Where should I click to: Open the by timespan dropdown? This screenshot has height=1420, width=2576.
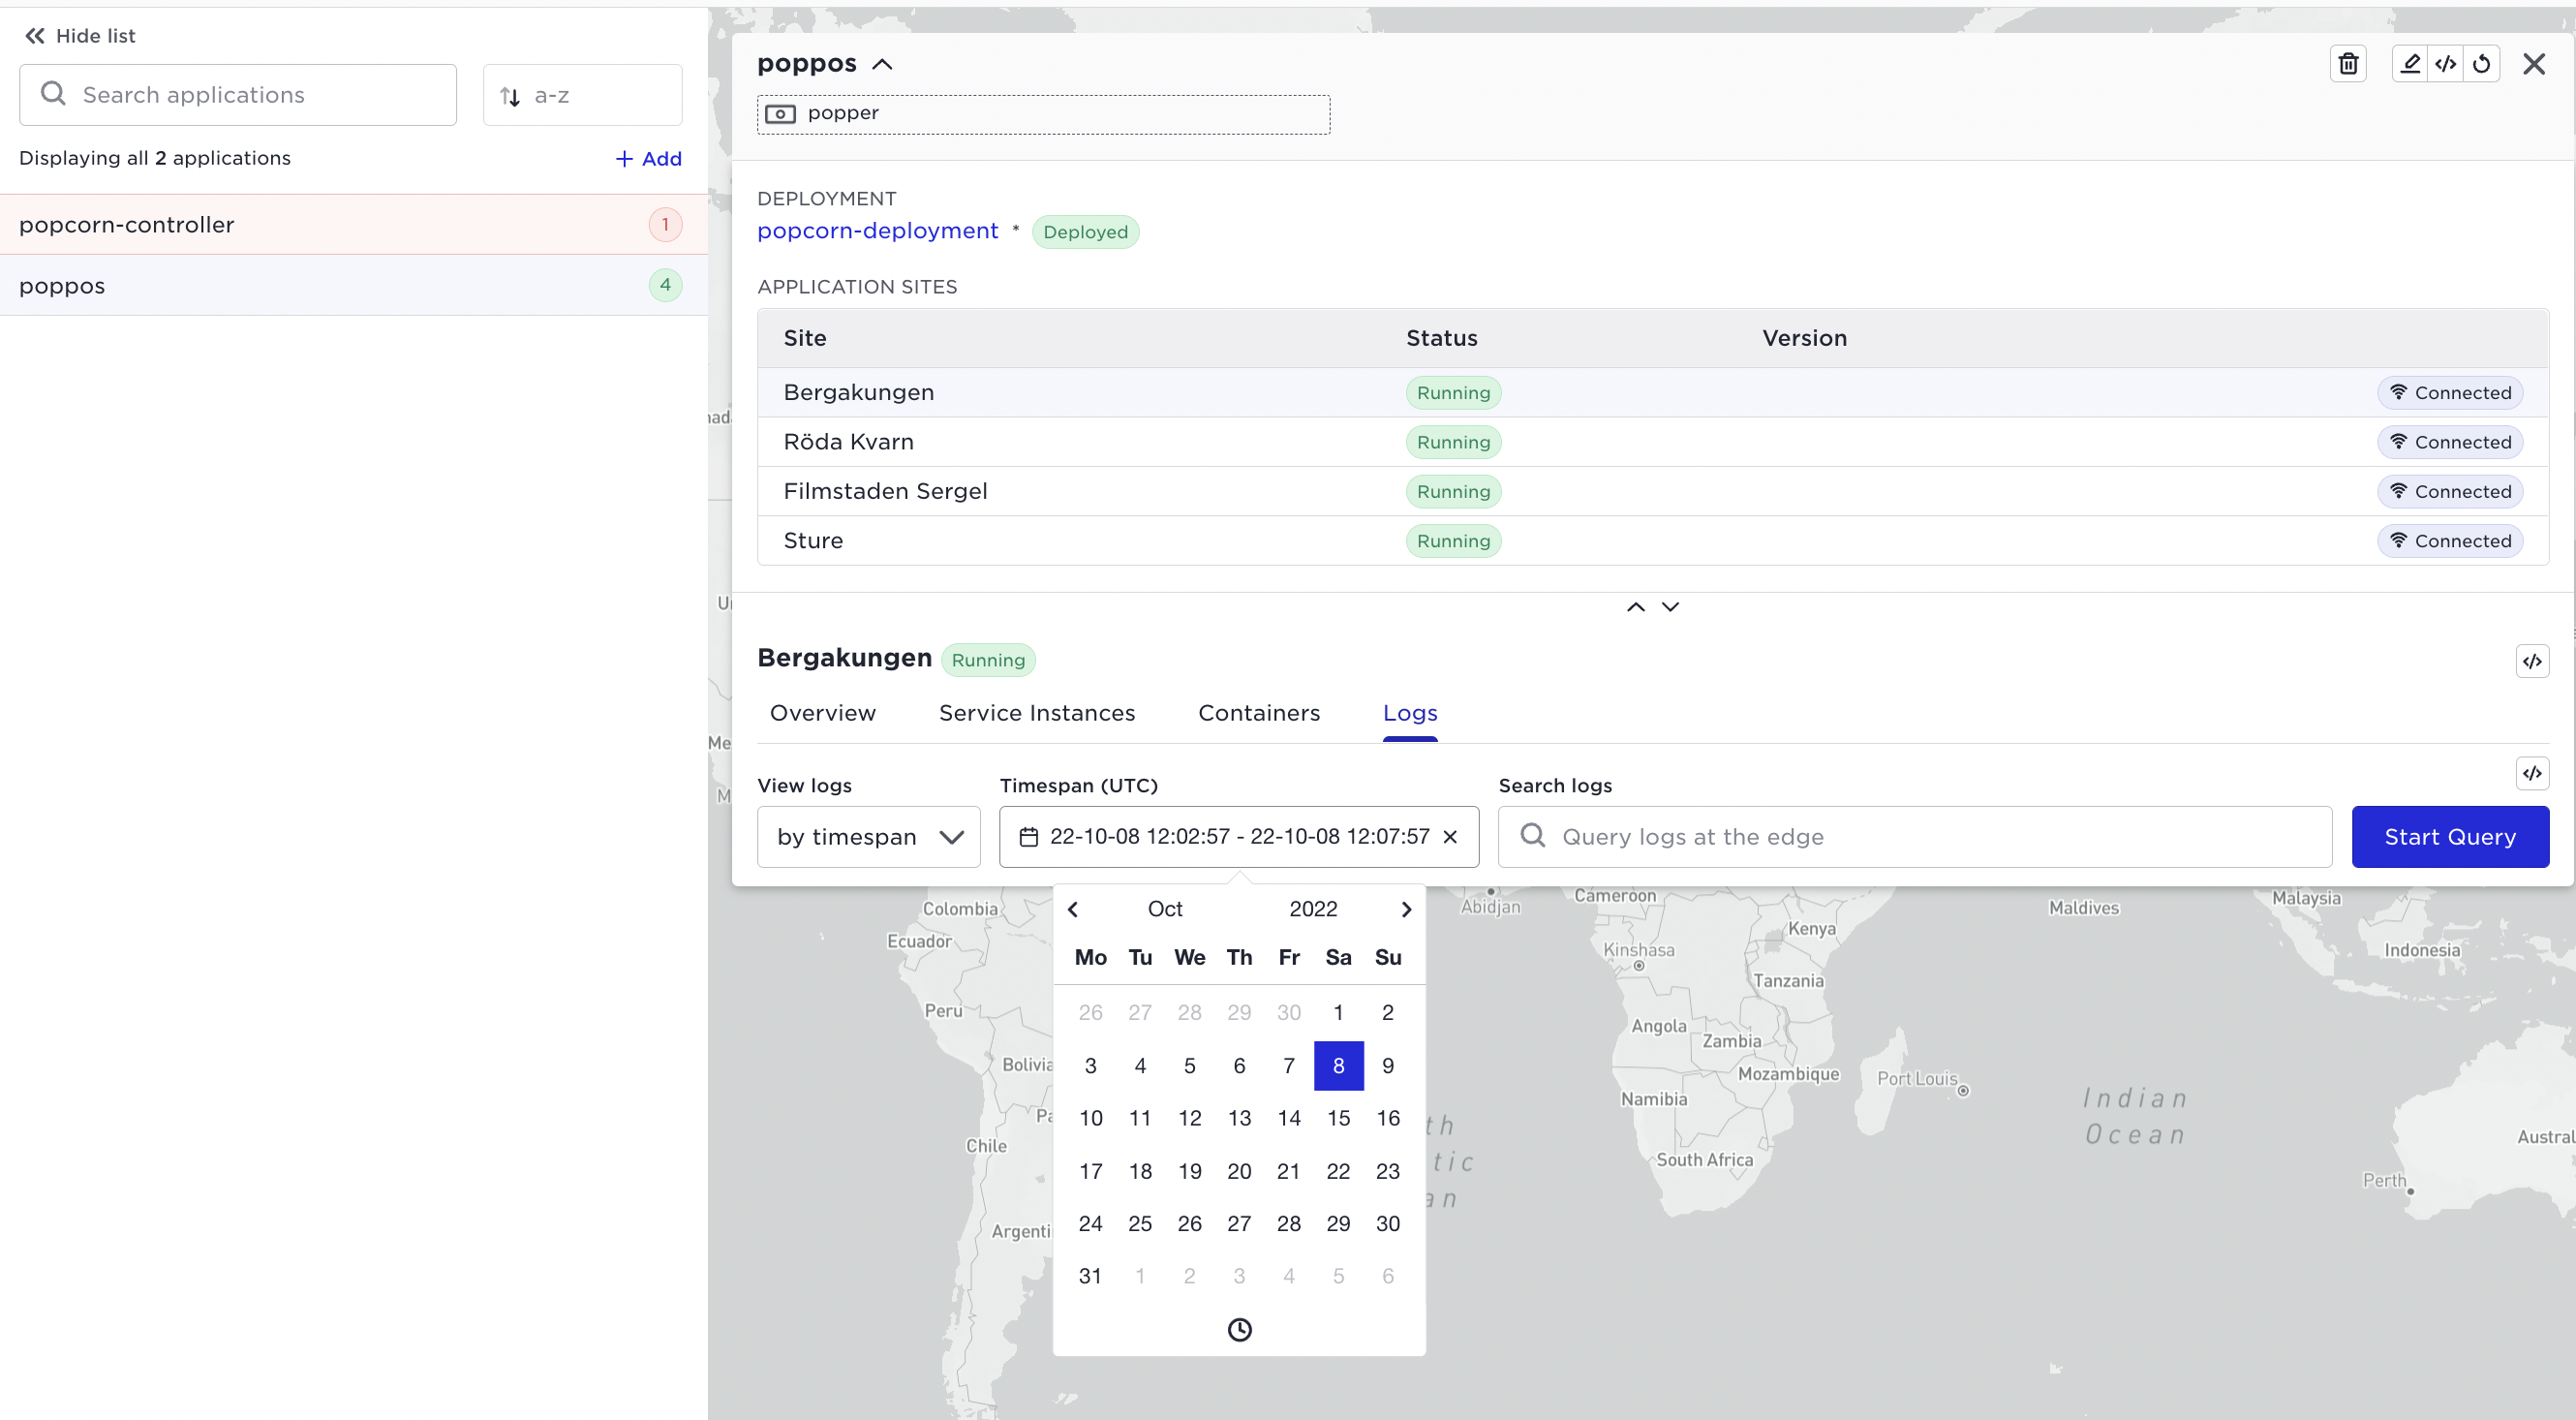[x=868, y=837]
